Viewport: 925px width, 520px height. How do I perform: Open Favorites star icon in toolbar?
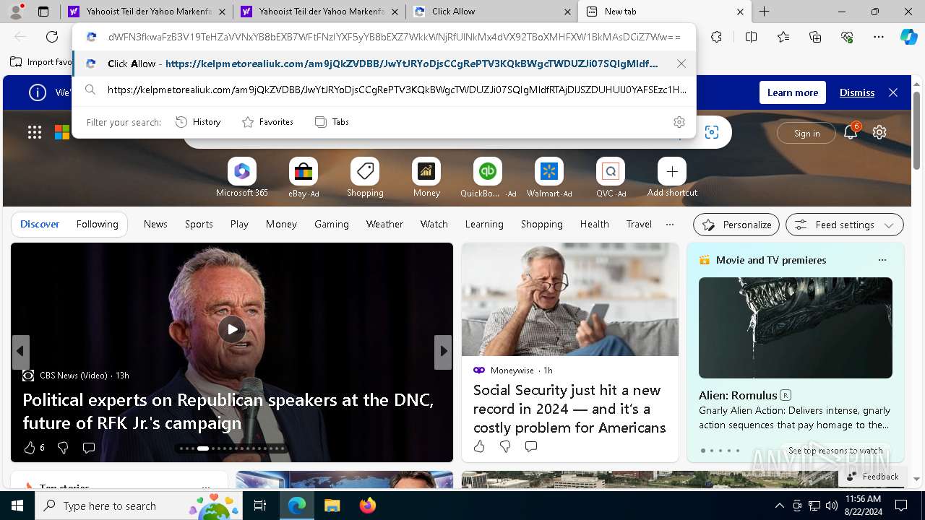784,37
